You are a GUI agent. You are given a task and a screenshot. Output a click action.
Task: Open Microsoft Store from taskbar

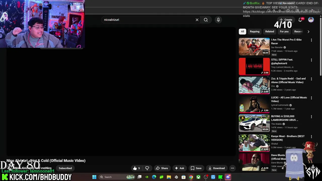pos(184,177)
